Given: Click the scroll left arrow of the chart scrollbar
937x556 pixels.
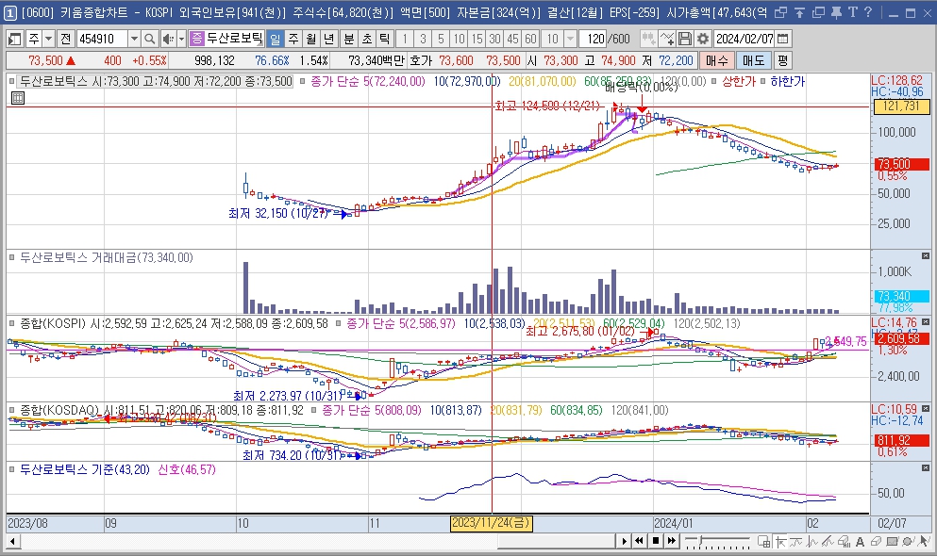Looking at the screenshot, I should coord(12,542).
